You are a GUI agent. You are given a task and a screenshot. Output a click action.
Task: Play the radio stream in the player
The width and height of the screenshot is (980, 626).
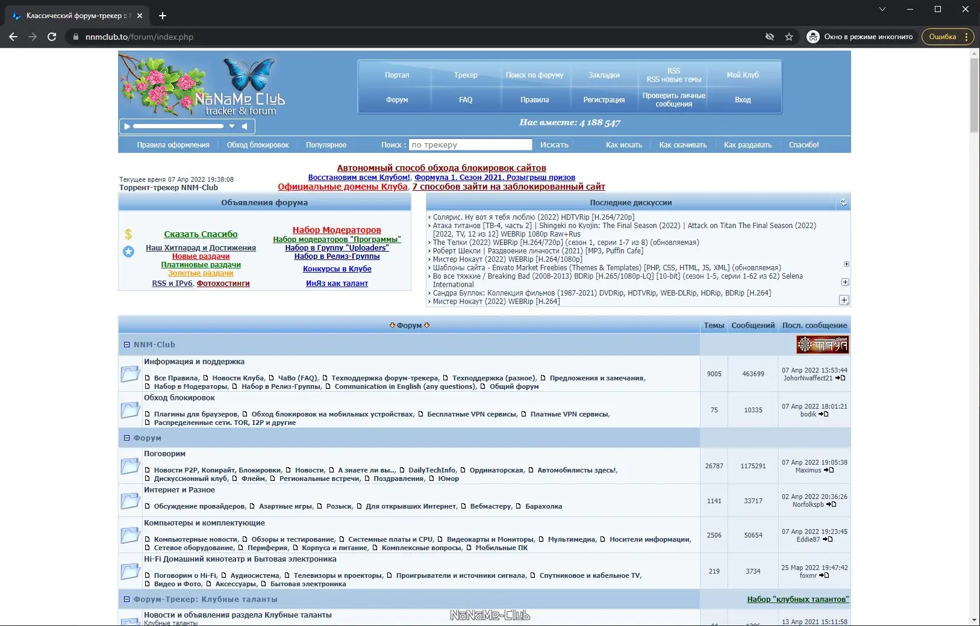(x=126, y=126)
